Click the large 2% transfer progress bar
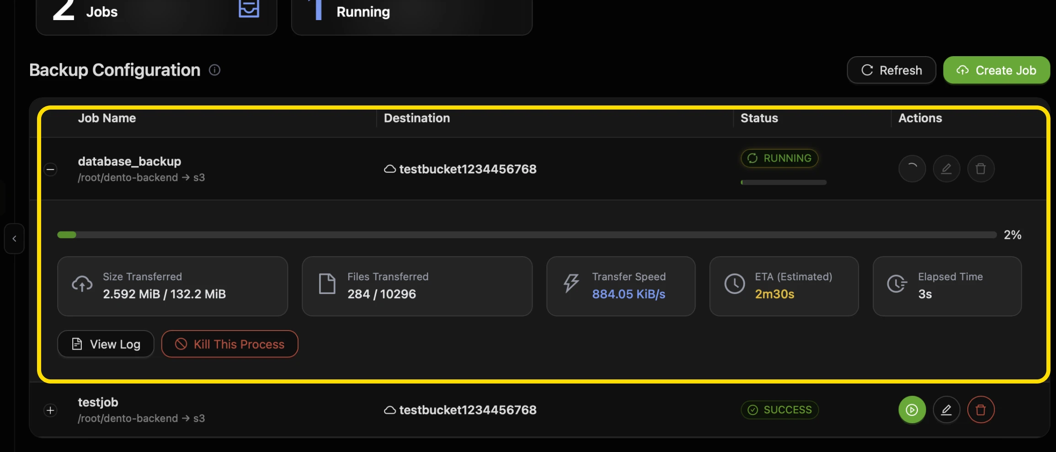 [x=527, y=235]
